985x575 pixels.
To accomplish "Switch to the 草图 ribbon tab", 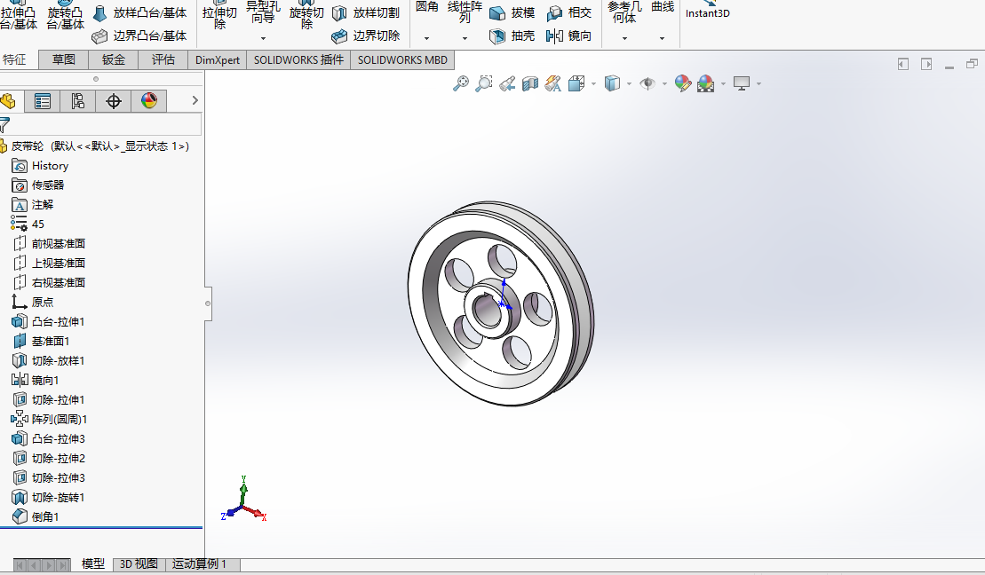I will tap(63, 59).
